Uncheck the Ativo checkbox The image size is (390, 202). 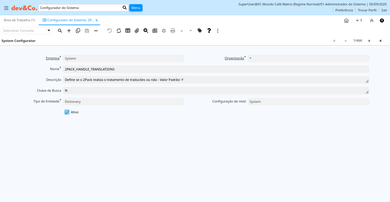click(67, 112)
